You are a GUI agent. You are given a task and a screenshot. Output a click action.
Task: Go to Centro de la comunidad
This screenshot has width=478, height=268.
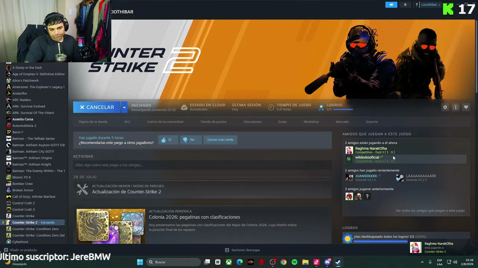pos(165,122)
